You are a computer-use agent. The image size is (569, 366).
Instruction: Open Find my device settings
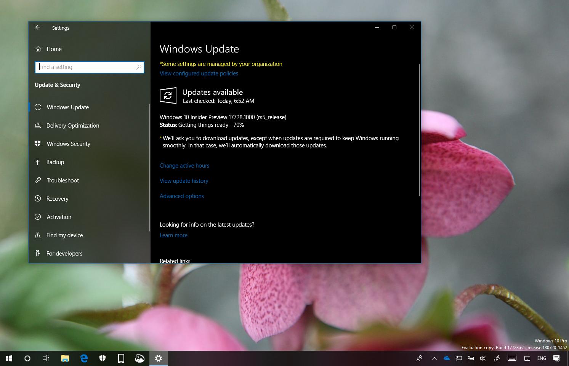[65, 235]
